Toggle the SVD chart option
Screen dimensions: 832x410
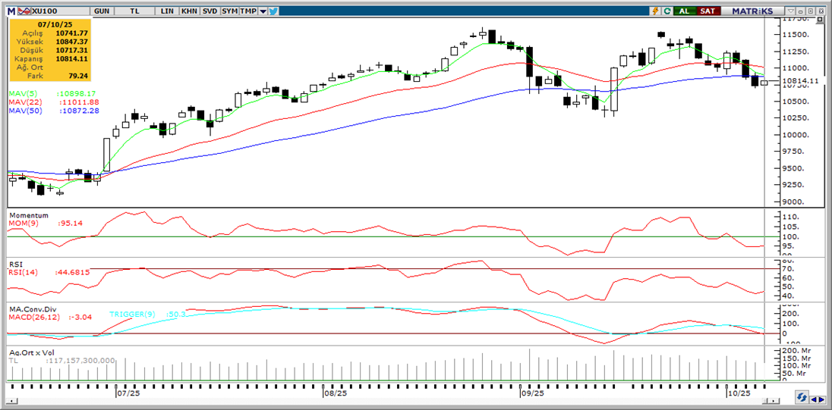[210, 11]
